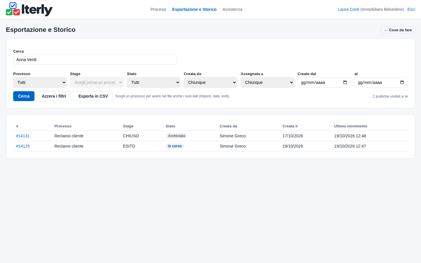Click the Iterly logo
Viewport: 421px width, 263px height.
[x=29, y=9]
